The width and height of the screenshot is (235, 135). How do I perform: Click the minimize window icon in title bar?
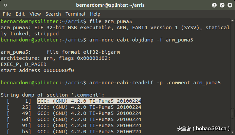pos(214,5)
